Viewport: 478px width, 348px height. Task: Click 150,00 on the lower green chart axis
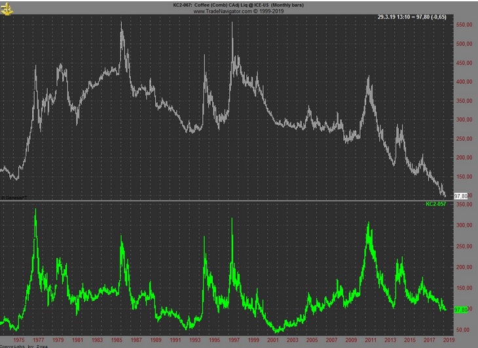(x=464, y=288)
